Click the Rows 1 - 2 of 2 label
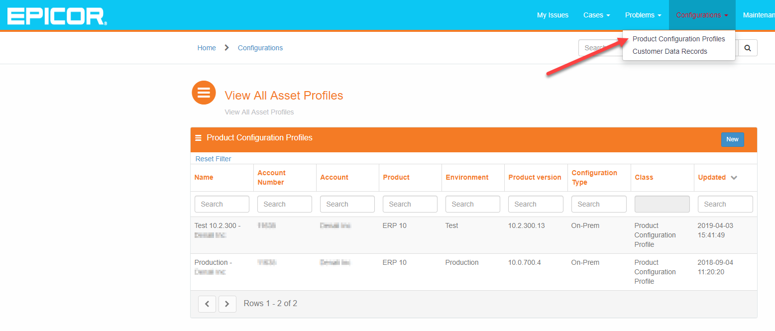775x331 pixels. 270,303
